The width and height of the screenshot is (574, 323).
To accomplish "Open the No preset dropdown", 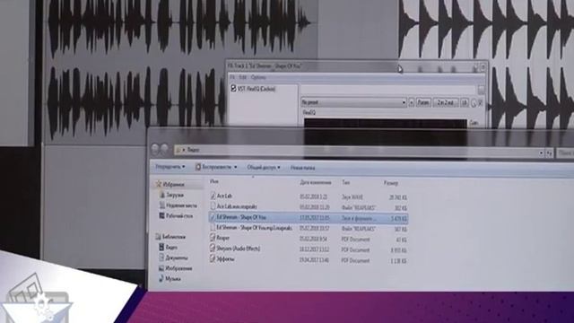I will click(x=353, y=102).
